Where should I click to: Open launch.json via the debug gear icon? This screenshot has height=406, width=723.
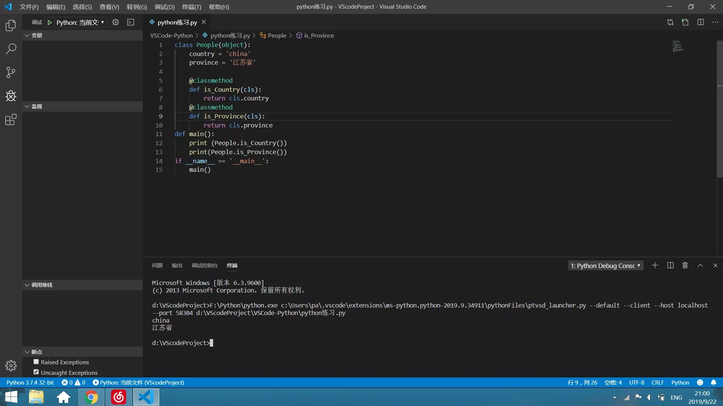click(116, 23)
